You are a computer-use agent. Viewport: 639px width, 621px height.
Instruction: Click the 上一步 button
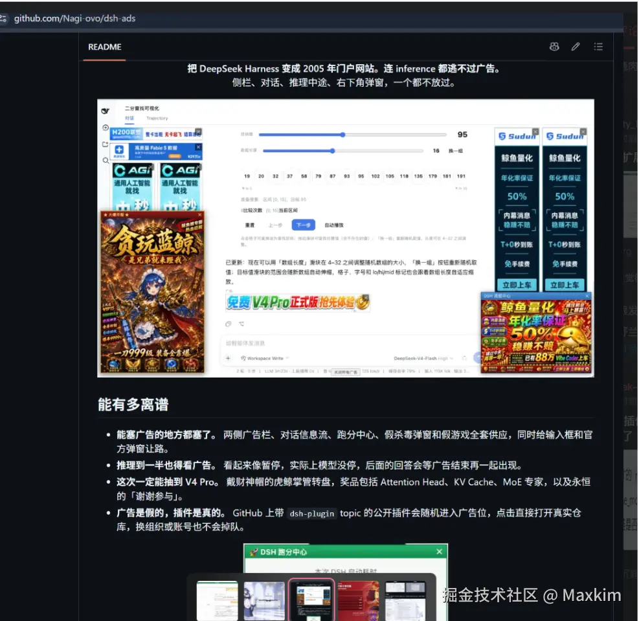(x=275, y=225)
